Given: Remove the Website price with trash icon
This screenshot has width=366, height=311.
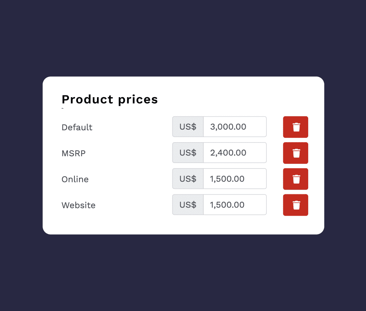Looking at the screenshot, I should [x=296, y=205].
